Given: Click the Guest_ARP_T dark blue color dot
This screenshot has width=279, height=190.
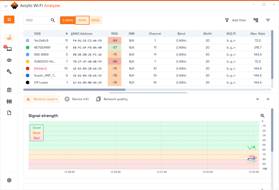Looking at the screenshot, I should [x=28, y=76].
